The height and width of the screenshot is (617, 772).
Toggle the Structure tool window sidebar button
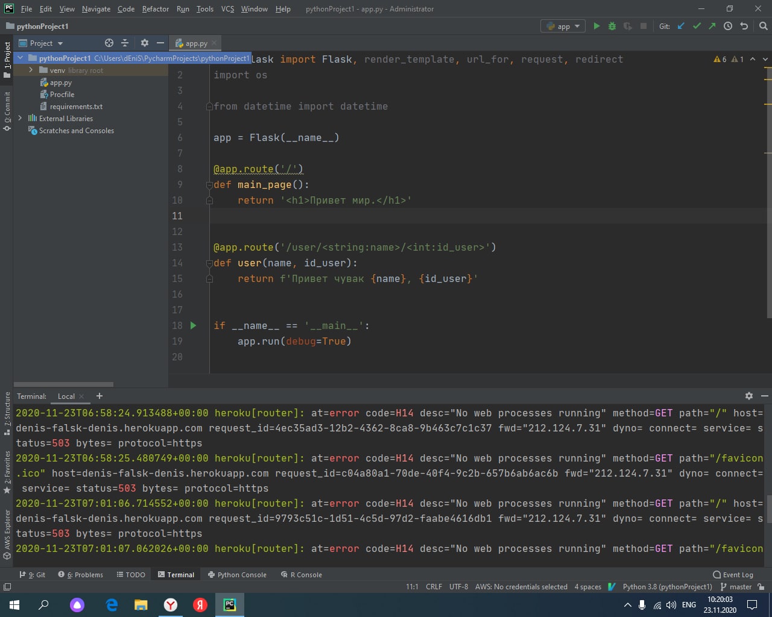point(7,410)
